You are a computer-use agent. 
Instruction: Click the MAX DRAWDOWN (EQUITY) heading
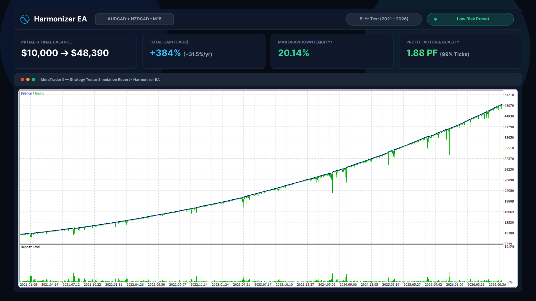coord(305,42)
